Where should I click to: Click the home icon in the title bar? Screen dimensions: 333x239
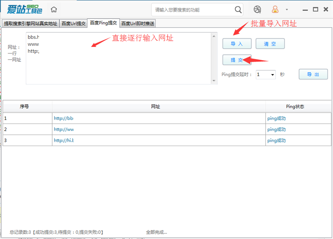click(x=54, y=10)
